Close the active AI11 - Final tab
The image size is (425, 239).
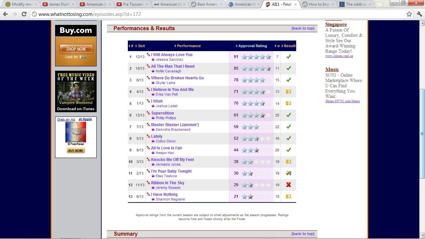click(295, 4)
